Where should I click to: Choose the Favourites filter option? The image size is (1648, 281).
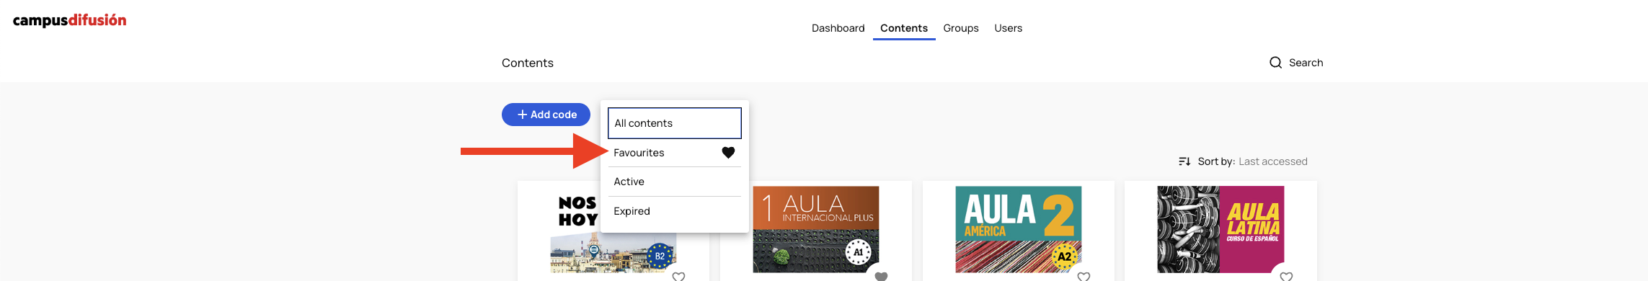674,153
